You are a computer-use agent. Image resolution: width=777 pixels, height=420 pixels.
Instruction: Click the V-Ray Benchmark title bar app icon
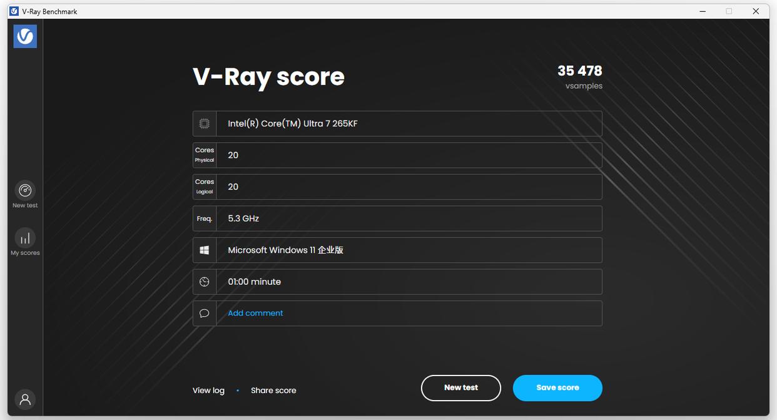(14, 11)
